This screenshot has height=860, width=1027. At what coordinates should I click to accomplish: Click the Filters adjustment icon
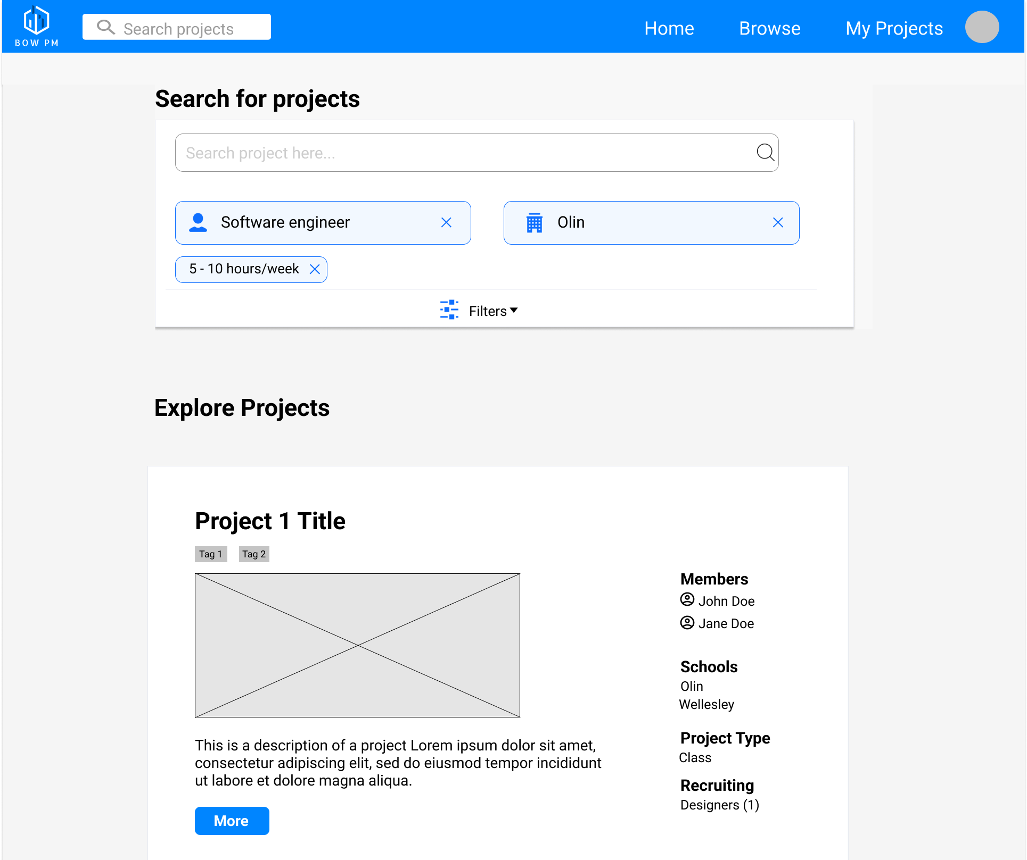pyautogui.click(x=449, y=310)
